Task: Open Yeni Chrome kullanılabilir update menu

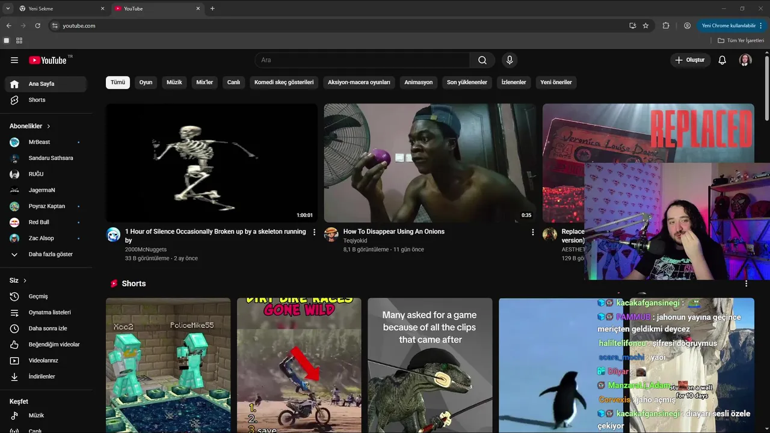Action: [732, 26]
